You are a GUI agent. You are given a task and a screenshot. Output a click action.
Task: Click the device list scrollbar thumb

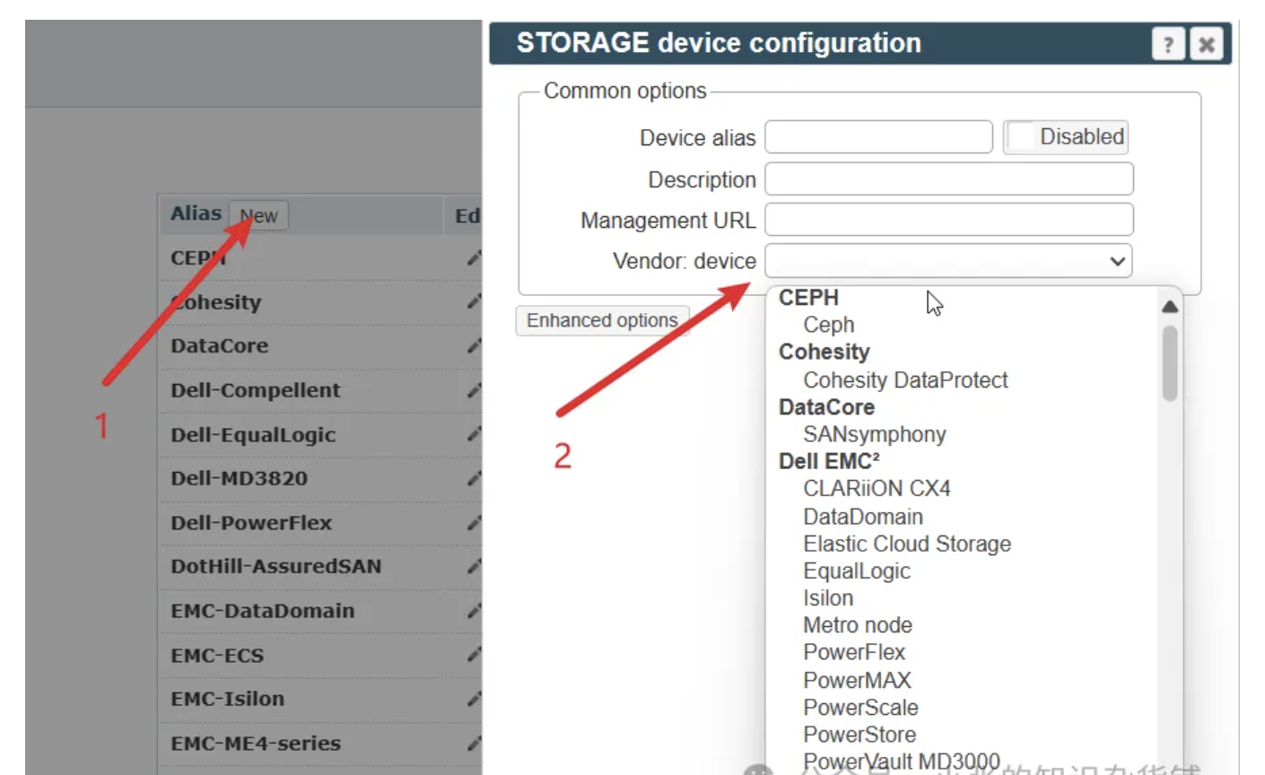1169,363
